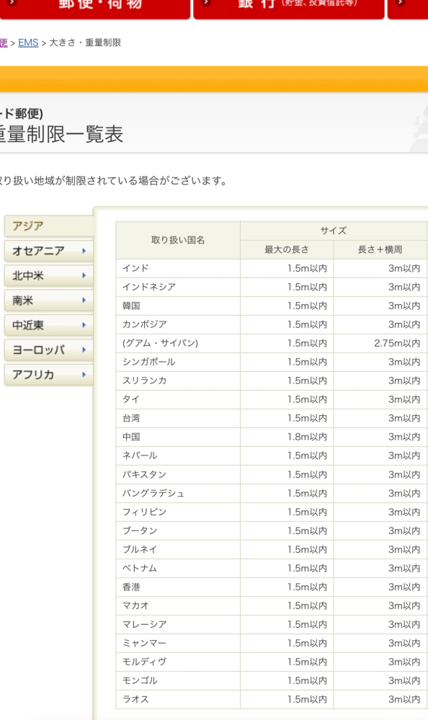The width and height of the screenshot is (428, 720).
Task: Open the 郵便・荷物 red navigation button
Action: (94, 8)
